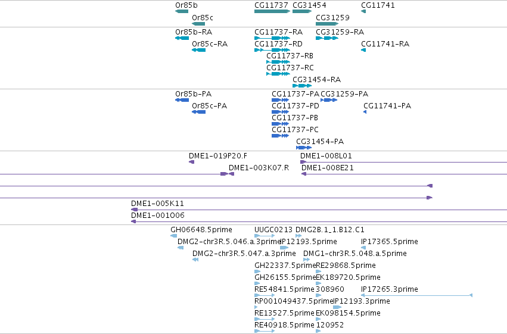The height and width of the screenshot is (334, 507).
Task: Select the CG11737-RD transcript feature
Action: [x=272, y=50]
